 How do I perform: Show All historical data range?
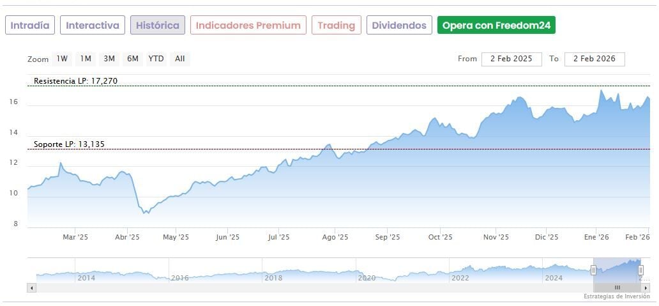click(180, 59)
